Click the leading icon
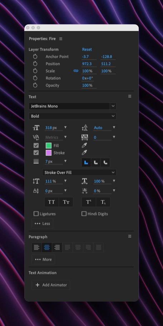 [x=84, y=128]
